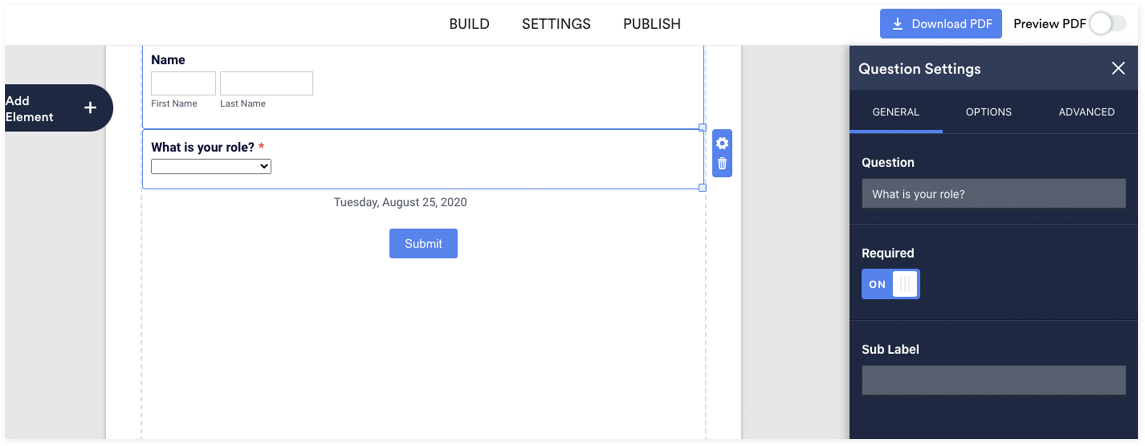Click the Last Name input box

coord(266,83)
